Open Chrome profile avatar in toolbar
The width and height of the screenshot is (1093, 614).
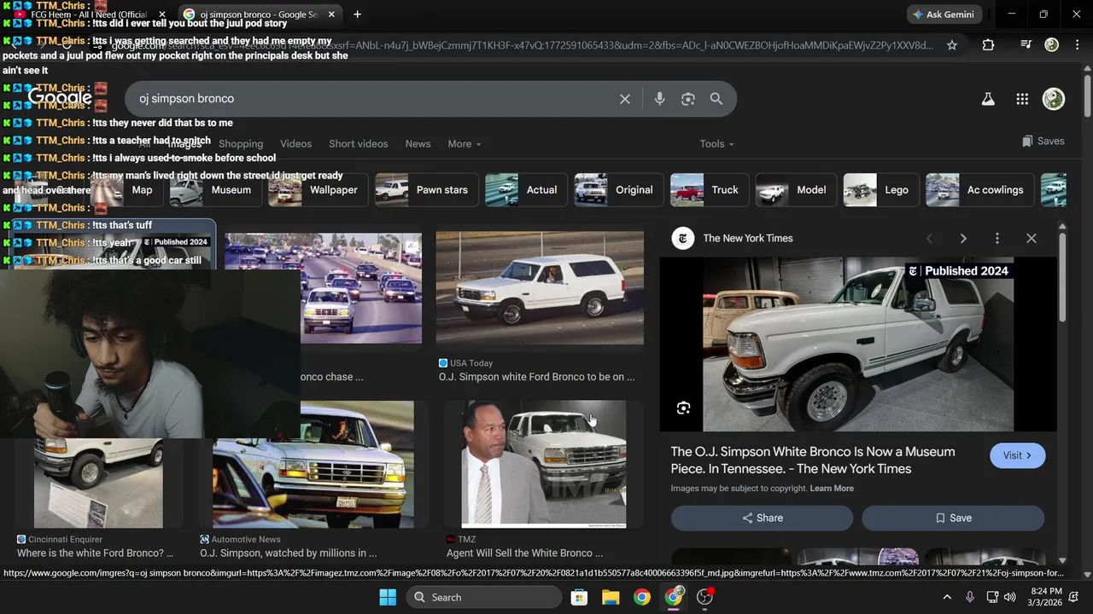click(1052, 45)
